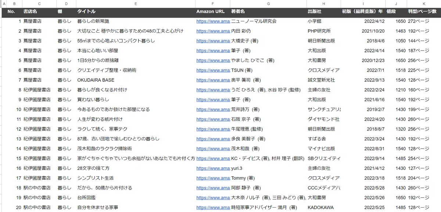Screen dimensions: 441x212
Task: Select title cell '暮らしが良くなる片付け'
Action: 136,90
